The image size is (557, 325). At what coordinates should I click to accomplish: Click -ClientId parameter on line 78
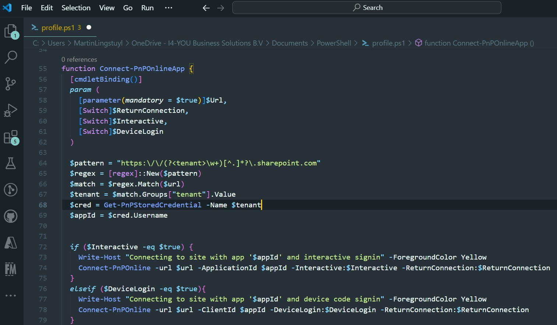216,310
